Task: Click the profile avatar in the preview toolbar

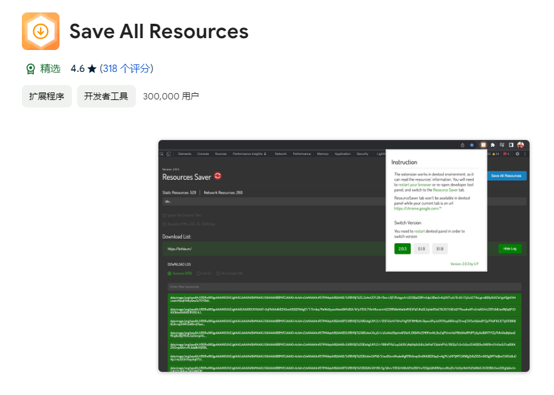Action: pos(521,145)
